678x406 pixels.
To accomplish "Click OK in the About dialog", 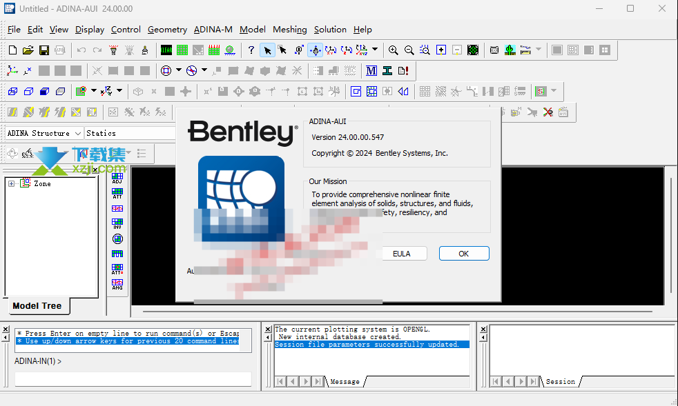I will [x=464, y=254].
